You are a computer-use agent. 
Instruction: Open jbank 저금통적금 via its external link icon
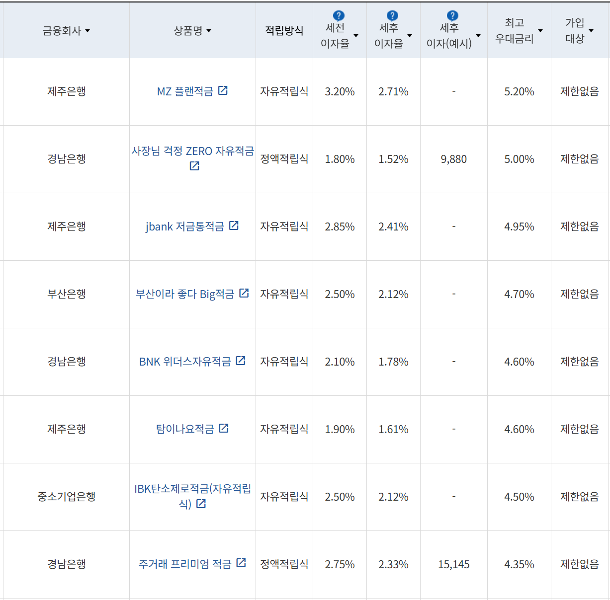pos(234,226)
